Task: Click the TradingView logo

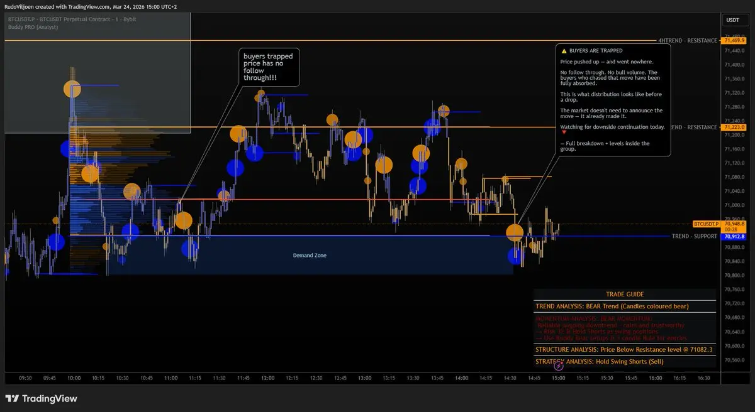Action: (41, 398)
